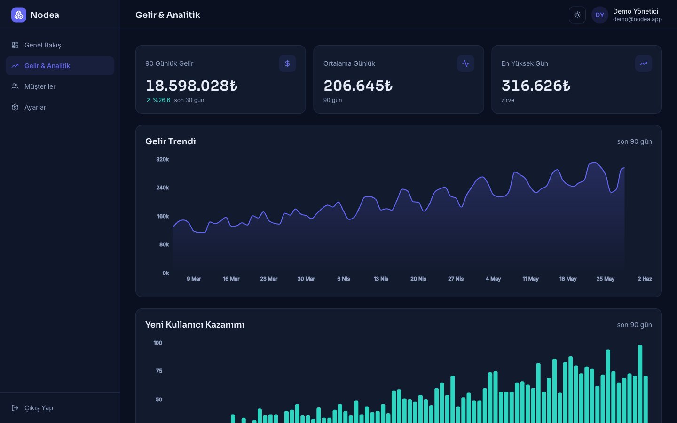The image size is (677, 423).
Task: Click the activity pulse icon on Ortalama Günlük card
Action: coord(465,63)
